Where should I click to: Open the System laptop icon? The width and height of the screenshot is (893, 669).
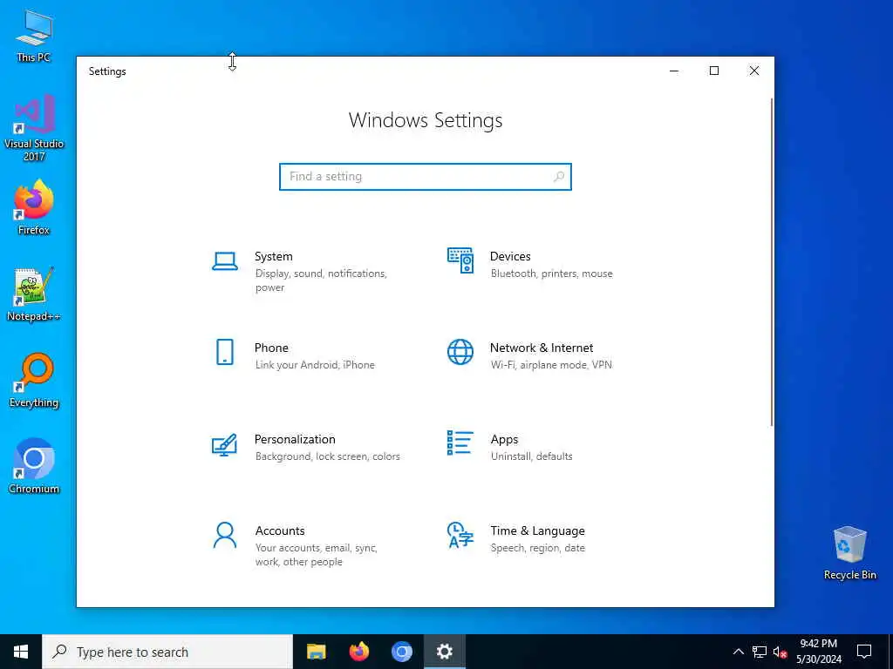225,261
